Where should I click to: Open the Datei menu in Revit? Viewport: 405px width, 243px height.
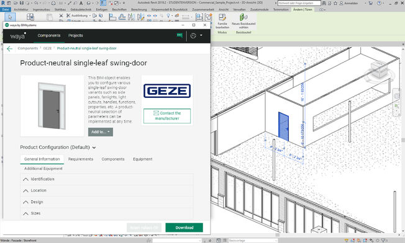point(6,9)
